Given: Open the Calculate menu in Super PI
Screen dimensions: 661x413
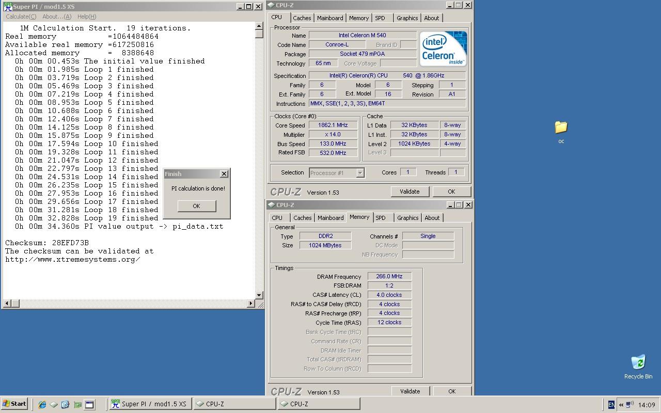Looking at the screenshot, I should (x=21, y=17).
